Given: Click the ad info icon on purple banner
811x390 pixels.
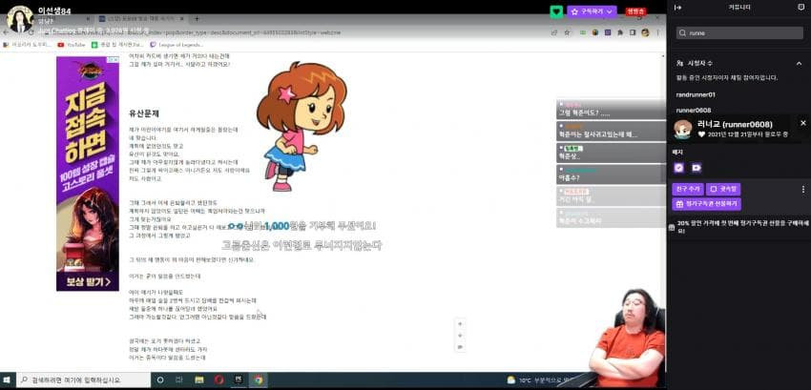Looking at the screenshot, I should (x=112, y=60).
